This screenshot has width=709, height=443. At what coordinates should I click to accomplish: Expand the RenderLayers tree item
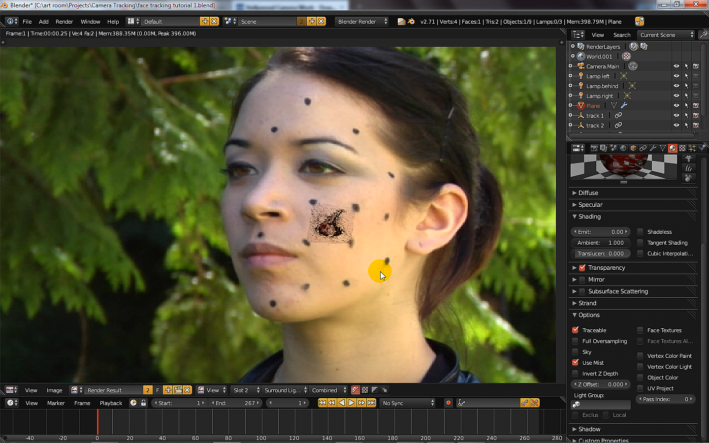pos(573,46)
